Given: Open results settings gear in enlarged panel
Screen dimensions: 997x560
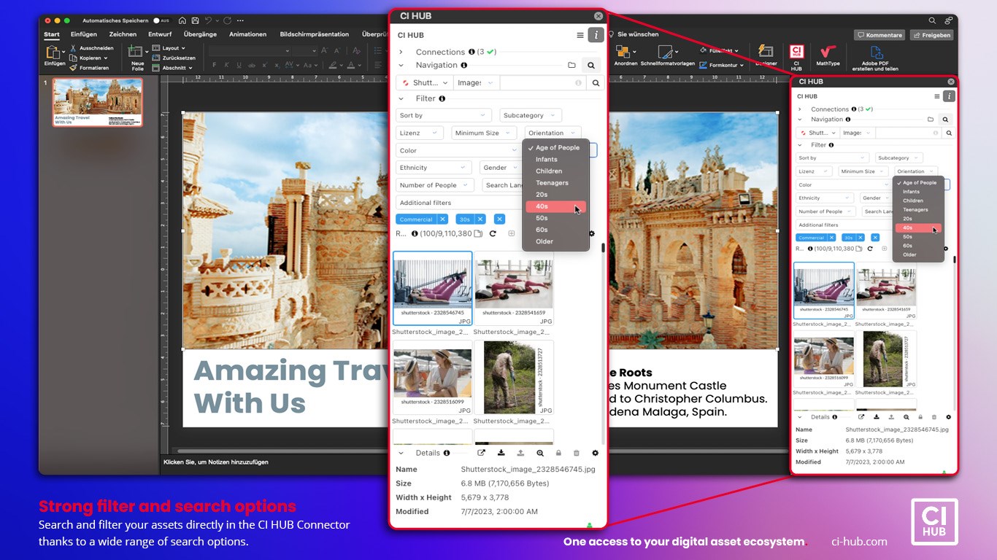Looking at the screenshot, I should click(593, 233).
